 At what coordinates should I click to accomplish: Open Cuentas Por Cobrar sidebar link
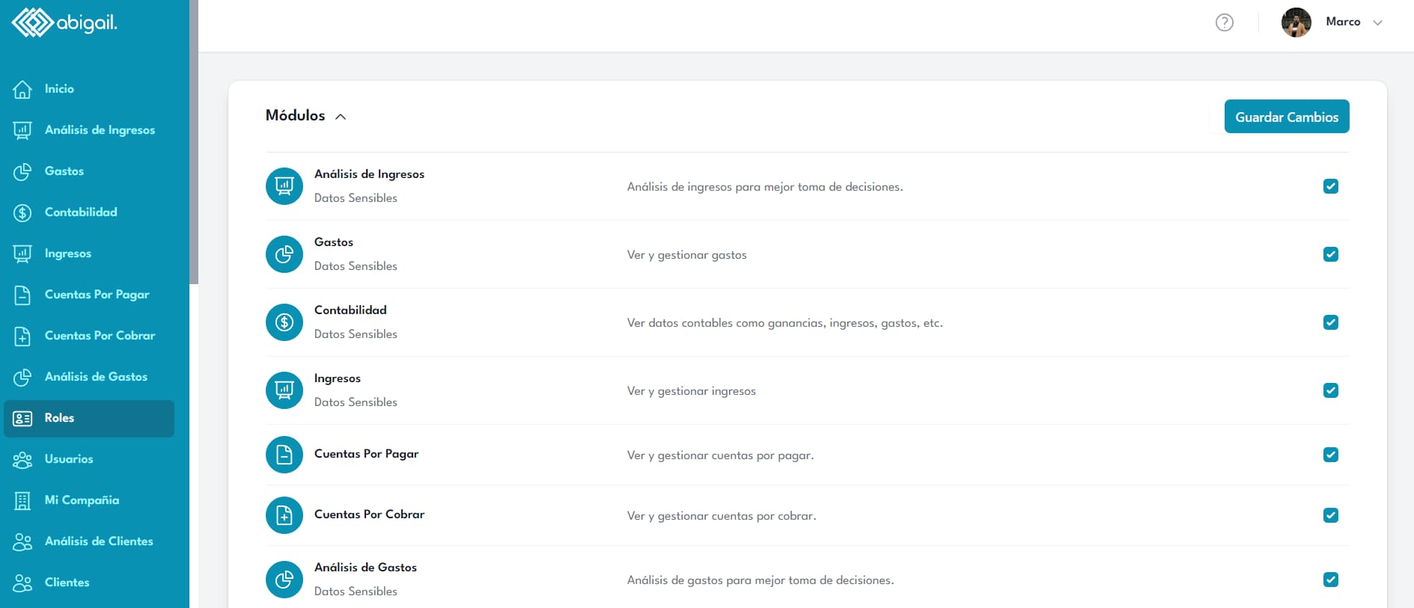(x=100, y=336)
